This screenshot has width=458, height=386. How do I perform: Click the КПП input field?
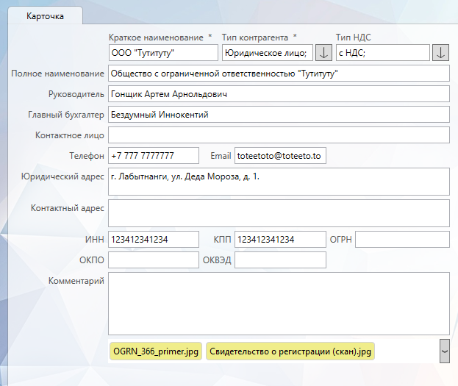click(x=279, y=240)
